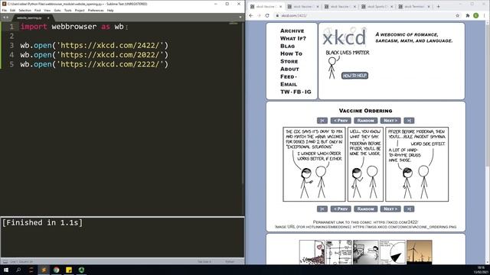The width and height of the screenshot is (490, 275).
Task: Go back in Chrome browser
Action: (251, 15)
